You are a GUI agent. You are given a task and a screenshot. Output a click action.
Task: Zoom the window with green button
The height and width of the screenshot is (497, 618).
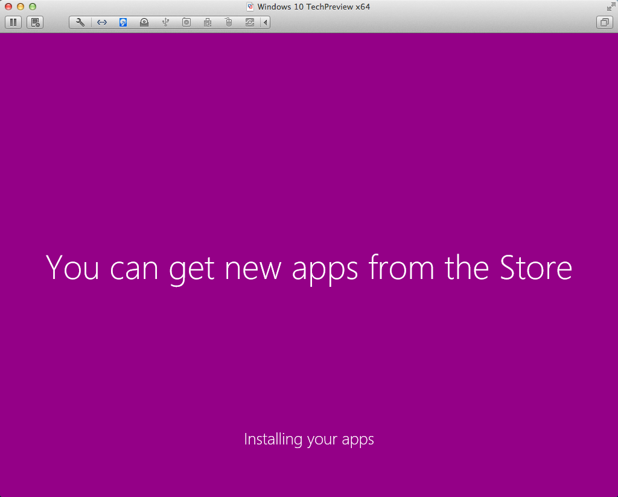pyautogui.click(x=33, y=7)
